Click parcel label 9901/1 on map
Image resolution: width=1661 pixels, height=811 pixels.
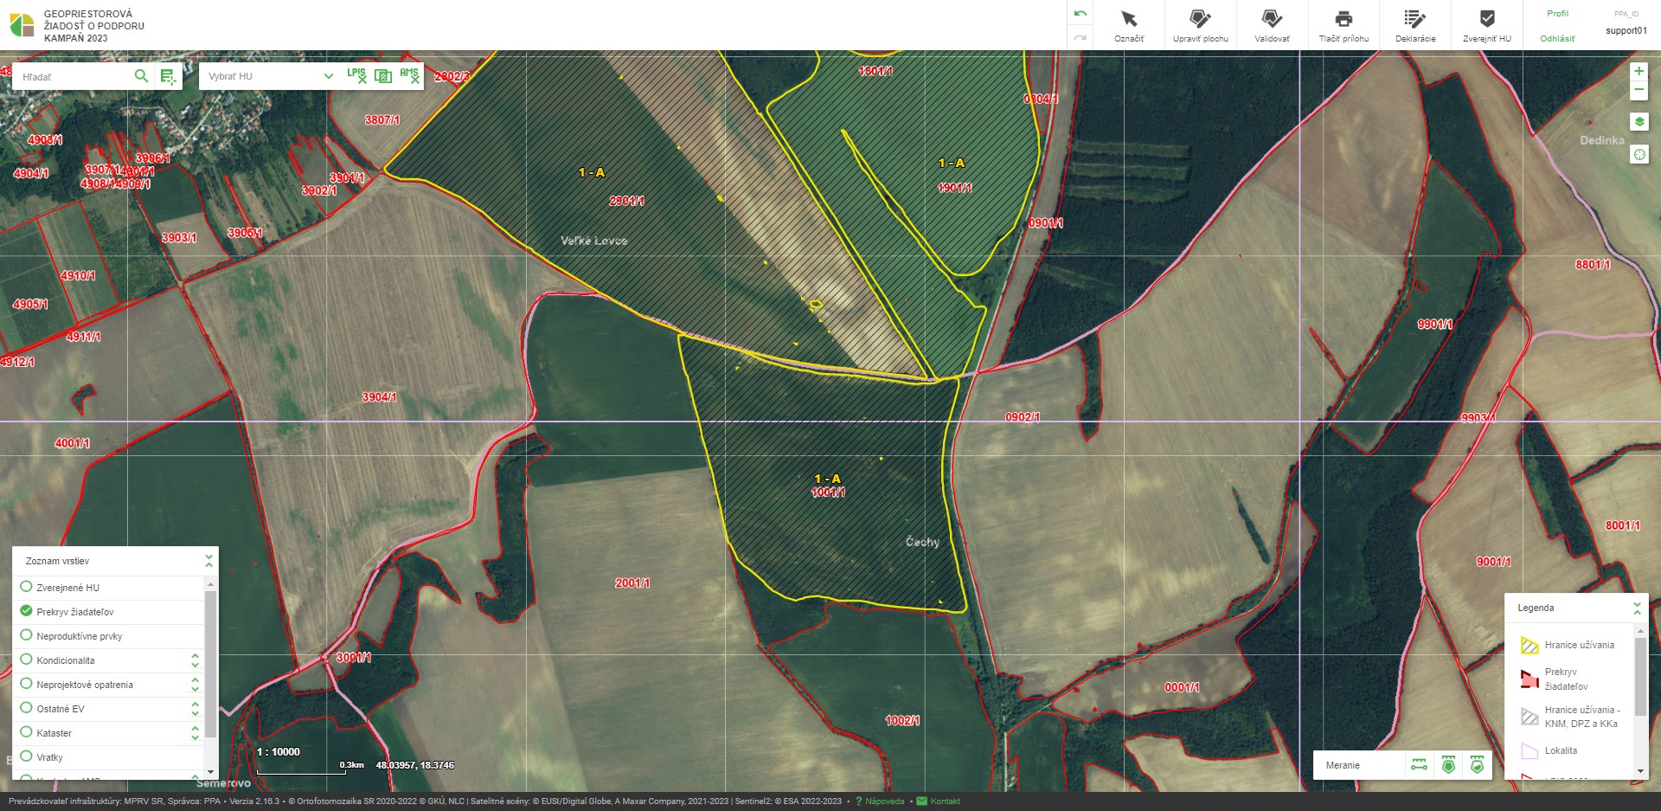click(1435, 325)
